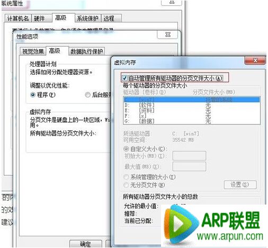Select drive E: [资料] row
The width and height of the screenshot is (268, 248).
point(192,111)
